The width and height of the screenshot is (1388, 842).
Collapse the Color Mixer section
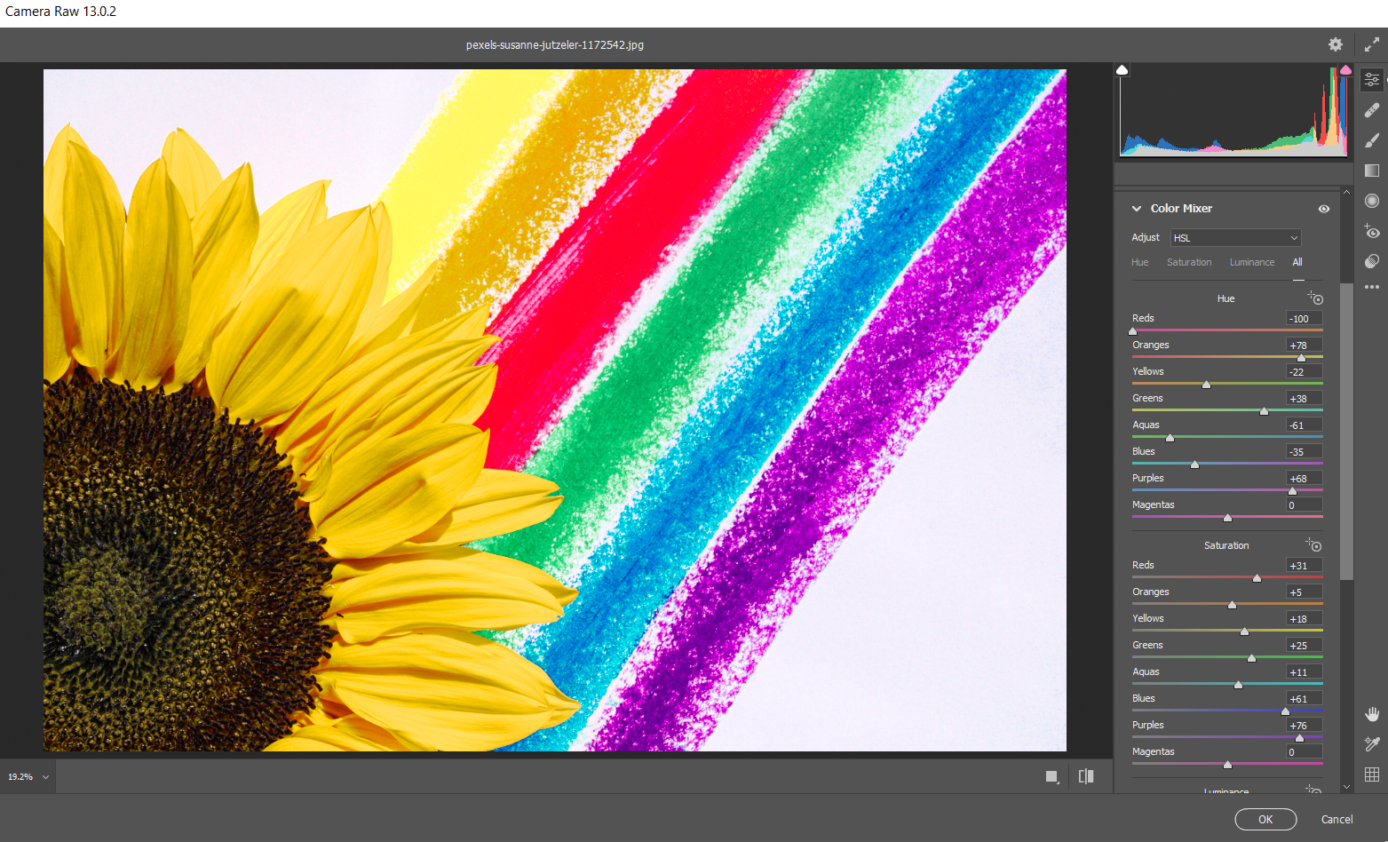(x=1137, y=208)
